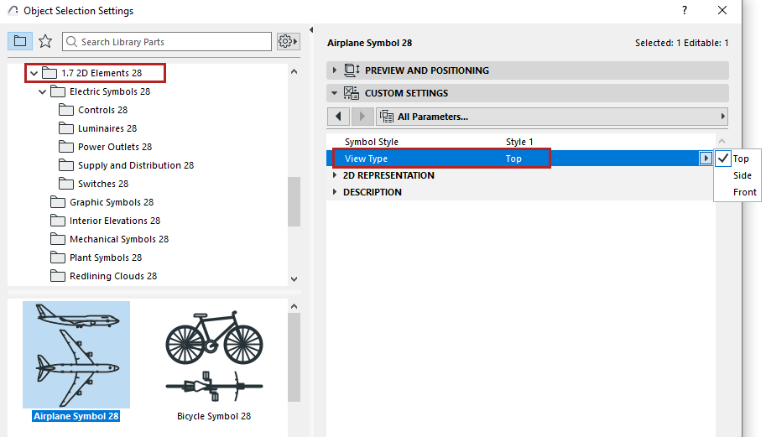This screenshot has height=437, width=766.
Task: Click folder icon of Electric Symbols 28
Action: [58, 91]
